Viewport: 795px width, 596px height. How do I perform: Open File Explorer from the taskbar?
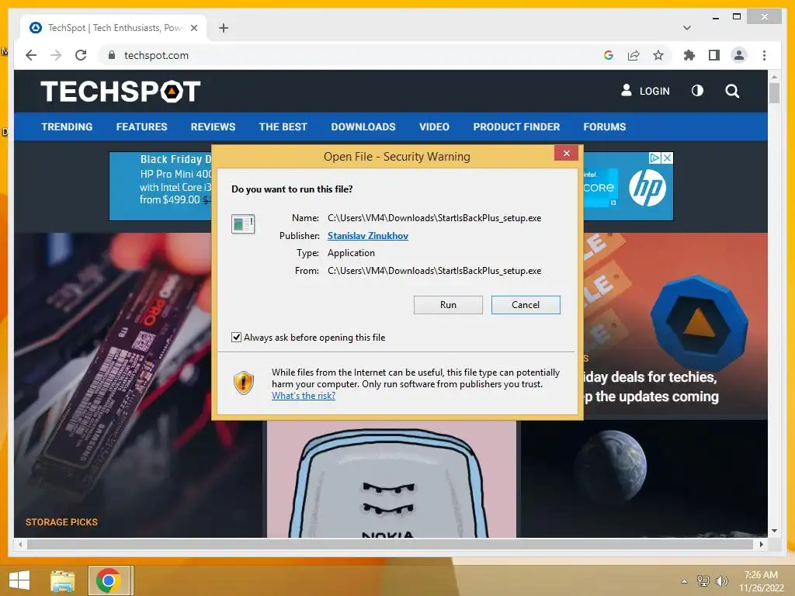63,580
